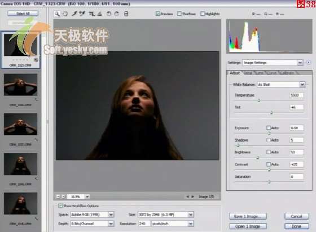Click the Contrast slider handle
The image size is (316, 232).
(269, 170)
